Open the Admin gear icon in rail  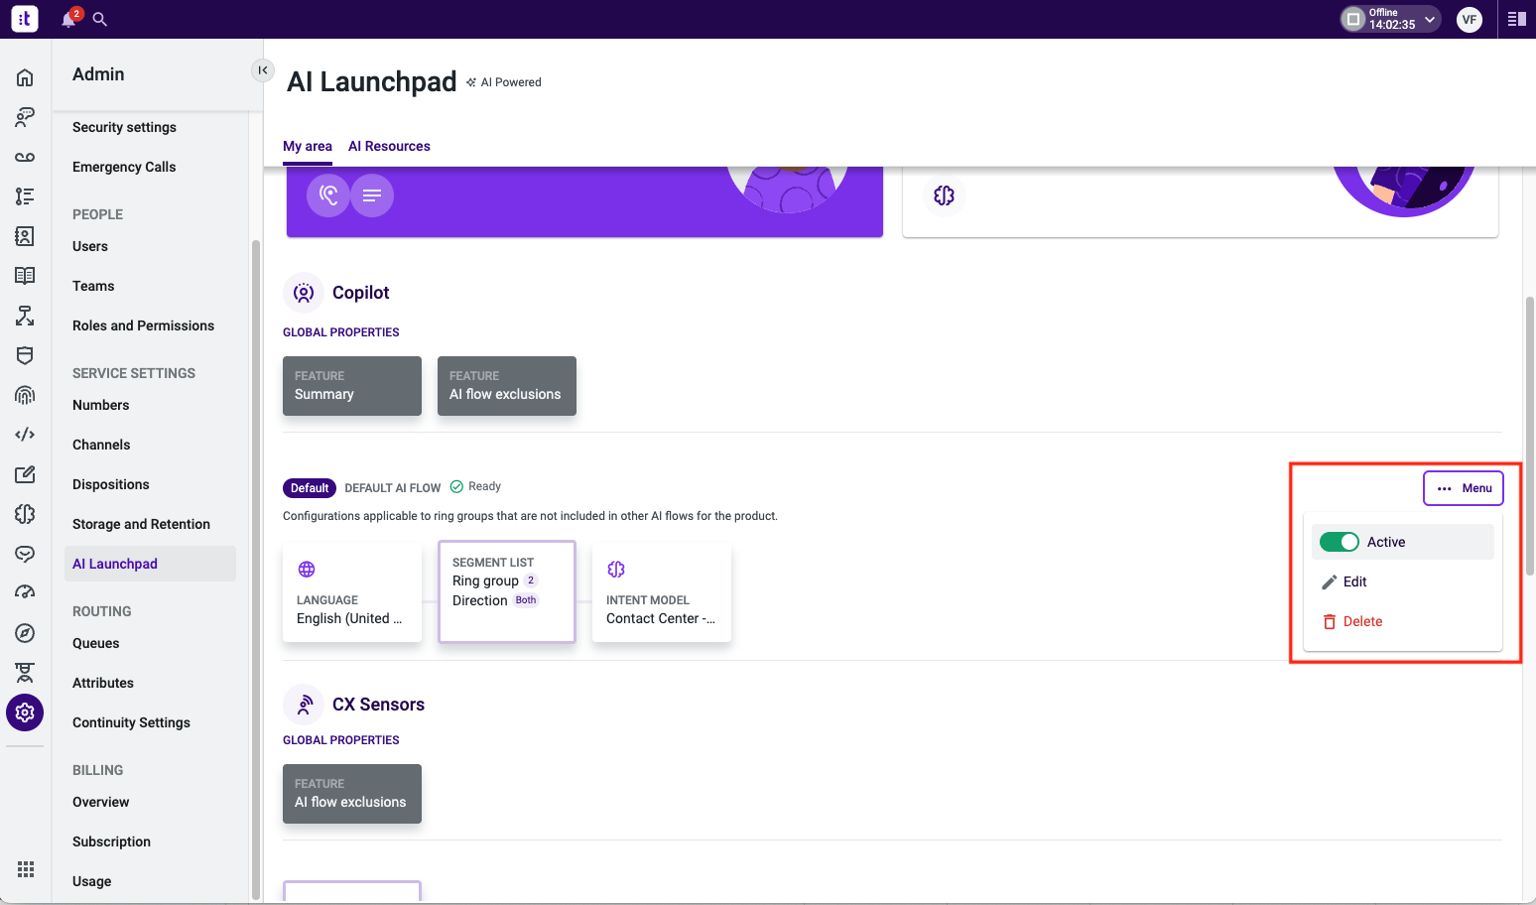click(x=25, y=712)
